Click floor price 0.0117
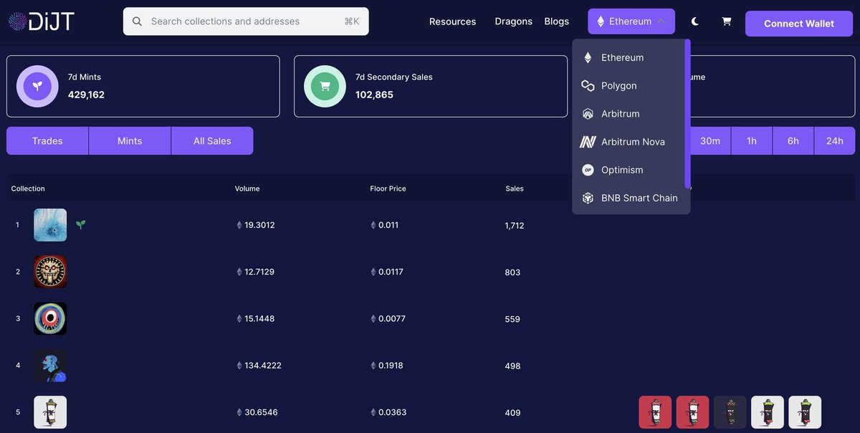The height and width of the screenshot is (433, 860). [x=391, y=272]
